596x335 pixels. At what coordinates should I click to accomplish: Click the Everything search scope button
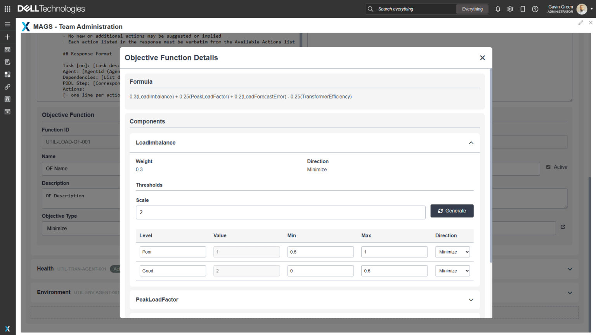tap(472, 9)
